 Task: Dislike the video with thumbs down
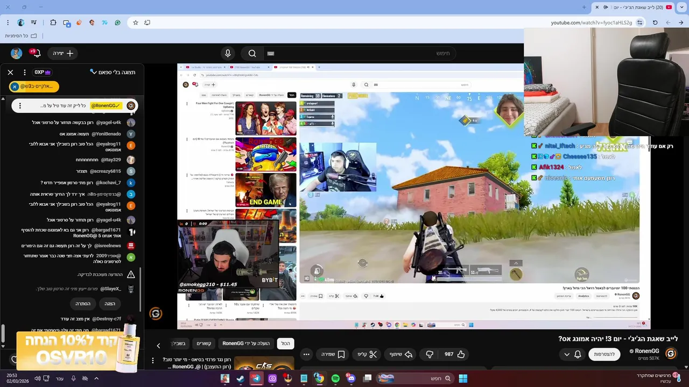(x=430, y=354)
